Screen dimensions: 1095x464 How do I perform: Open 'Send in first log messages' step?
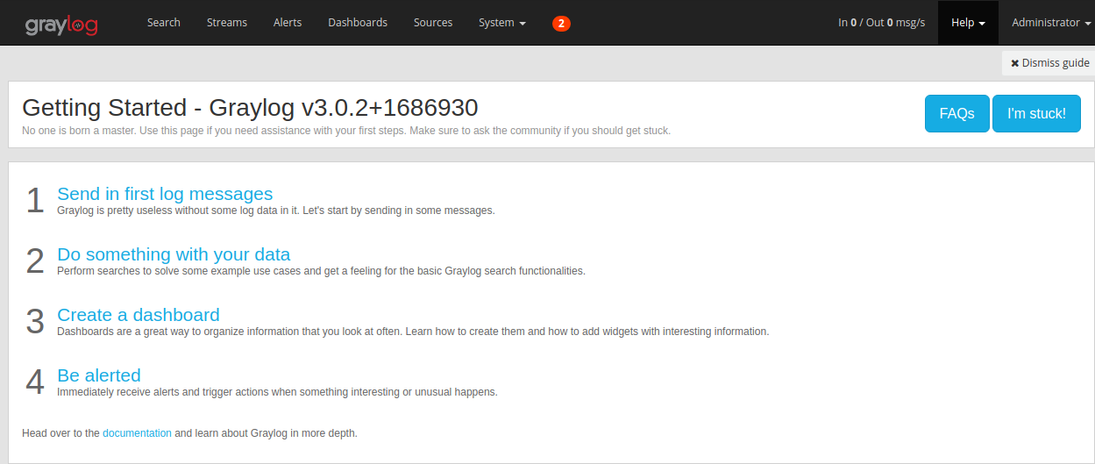165,194
